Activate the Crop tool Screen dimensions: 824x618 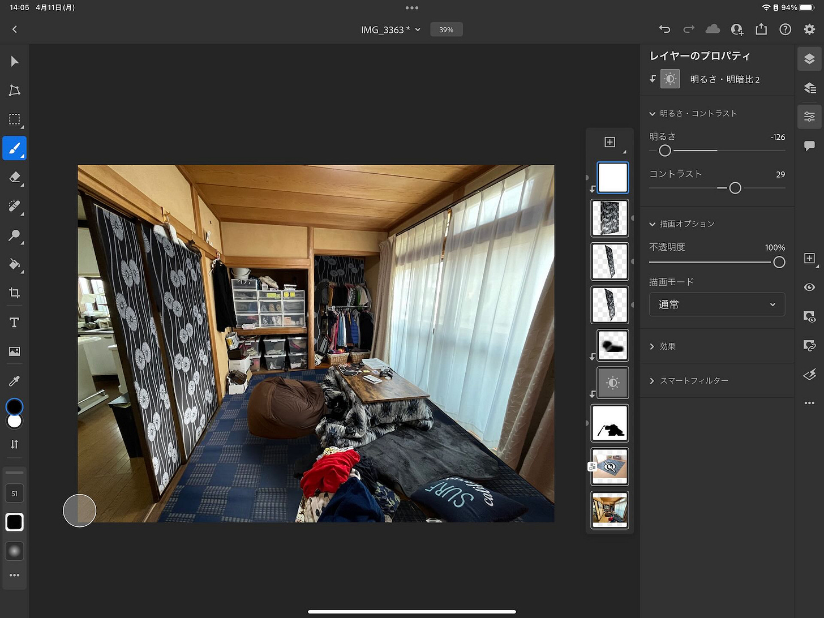14,293
